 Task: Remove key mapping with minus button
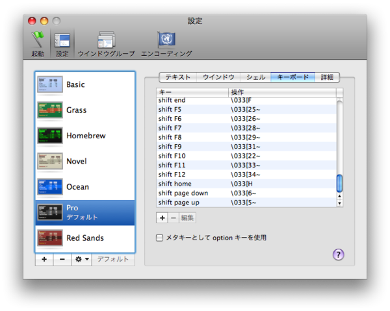click(174, 218)
